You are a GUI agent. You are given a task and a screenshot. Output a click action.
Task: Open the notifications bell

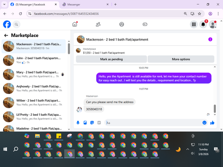click(203, 24)
